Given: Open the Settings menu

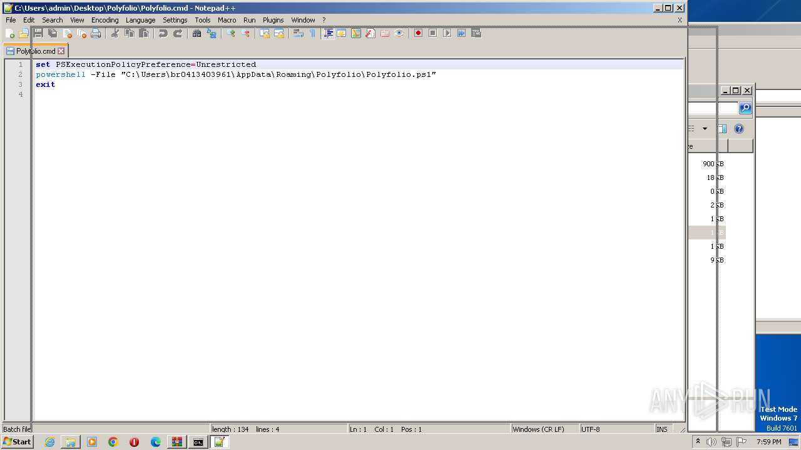Looking at the screenshot, I should [x=175, y=20].
